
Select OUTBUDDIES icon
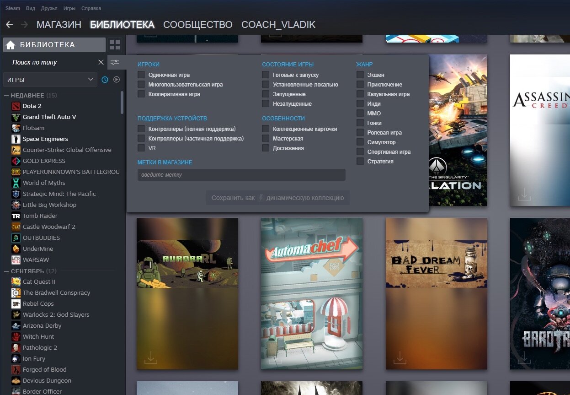pyautogui.click(x=16, y=238)
